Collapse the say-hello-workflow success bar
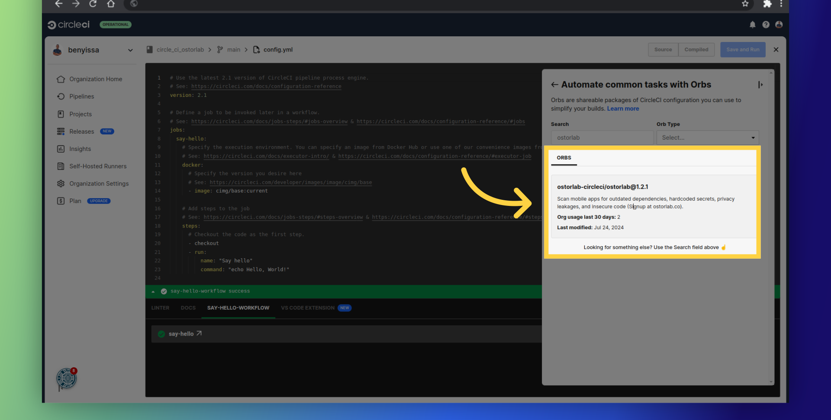Screen dimensions: 831x420 click(153, 292)
